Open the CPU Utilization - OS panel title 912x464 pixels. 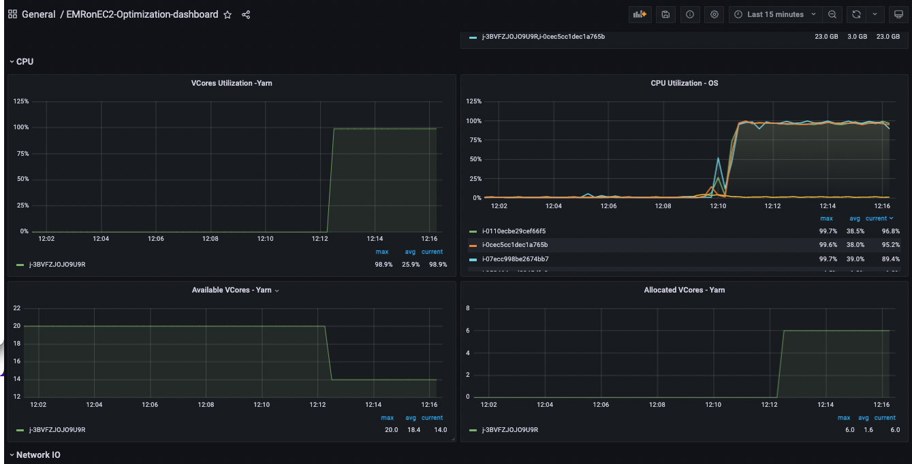[x=685, y=83]
